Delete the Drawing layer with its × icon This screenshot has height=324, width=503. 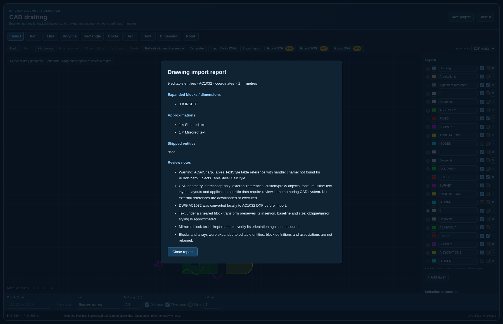click(493, 68)
